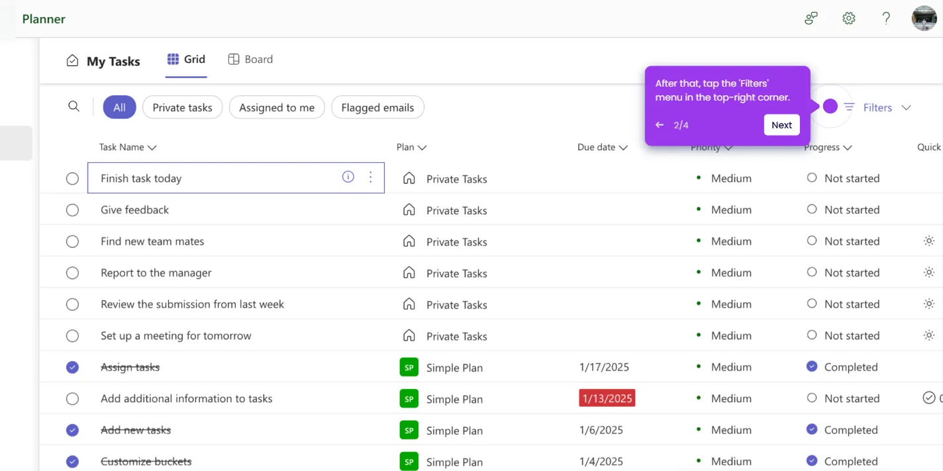Viewport: 943px width, 471px height.
Task: Open the settings gear in header
Action: [849, 19]
